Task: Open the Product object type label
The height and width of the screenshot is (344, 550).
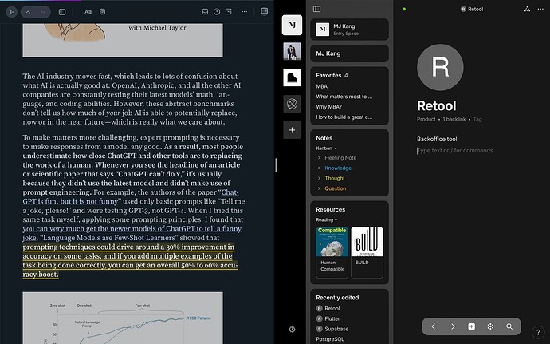Action: pyautogui.click(x=426, y=119)
